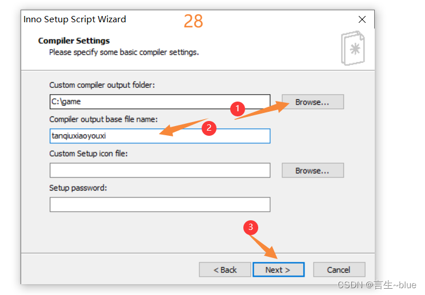Screen dimensions: 425x295
Task: Browse for the compiler output folder
Action: (313, 102)
